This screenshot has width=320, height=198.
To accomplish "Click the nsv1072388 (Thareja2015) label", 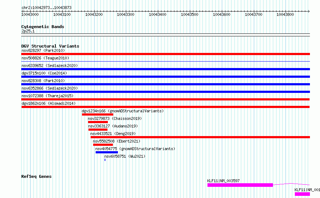I will pos(47,96).
